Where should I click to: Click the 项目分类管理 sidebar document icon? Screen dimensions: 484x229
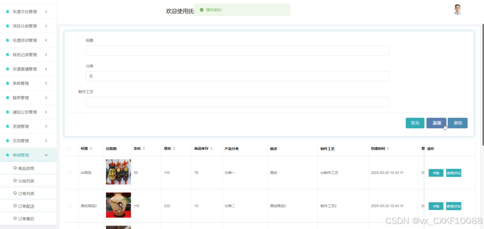pyautogui.click(x=7, y=26)
